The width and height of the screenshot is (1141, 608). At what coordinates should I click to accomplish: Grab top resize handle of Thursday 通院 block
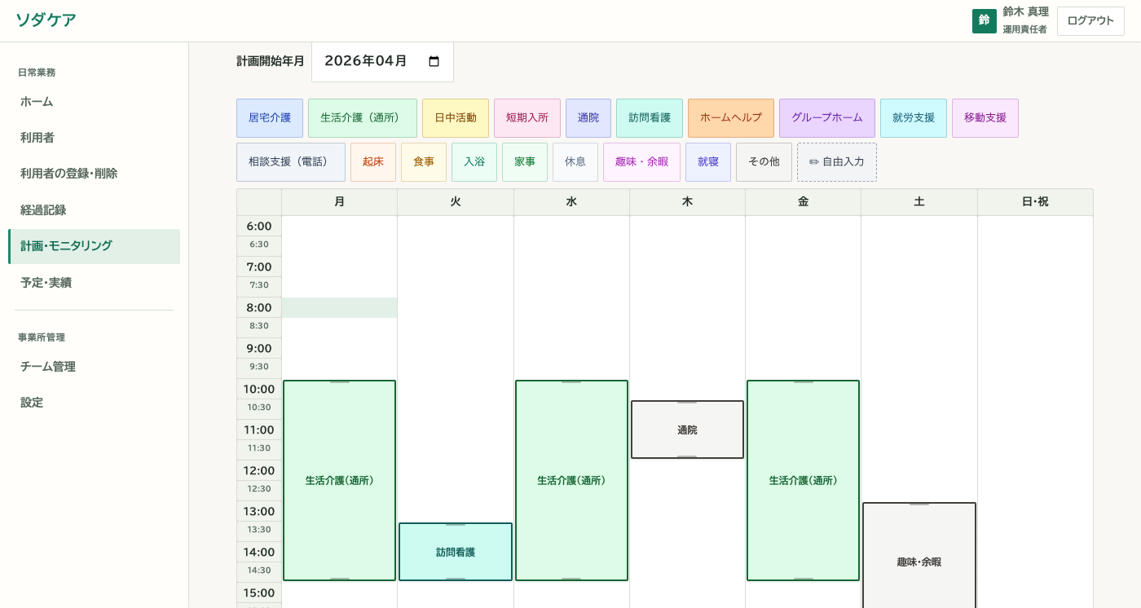click(687, 403)
